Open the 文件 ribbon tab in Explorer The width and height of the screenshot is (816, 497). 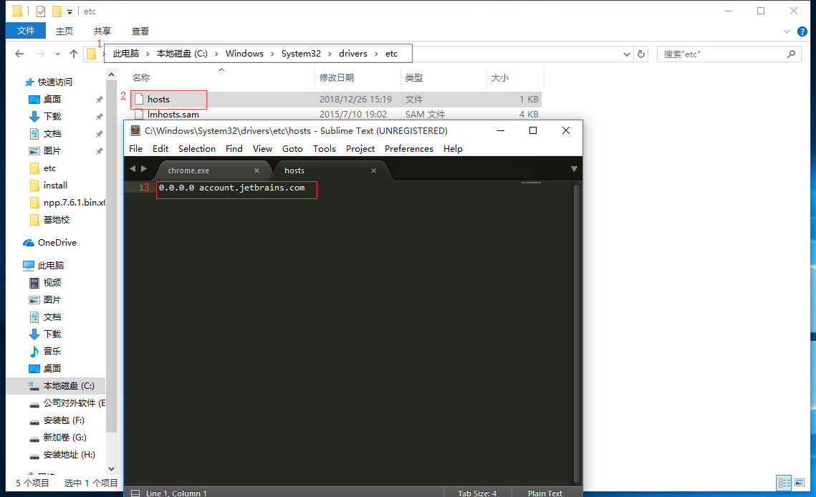coord(26,31)
